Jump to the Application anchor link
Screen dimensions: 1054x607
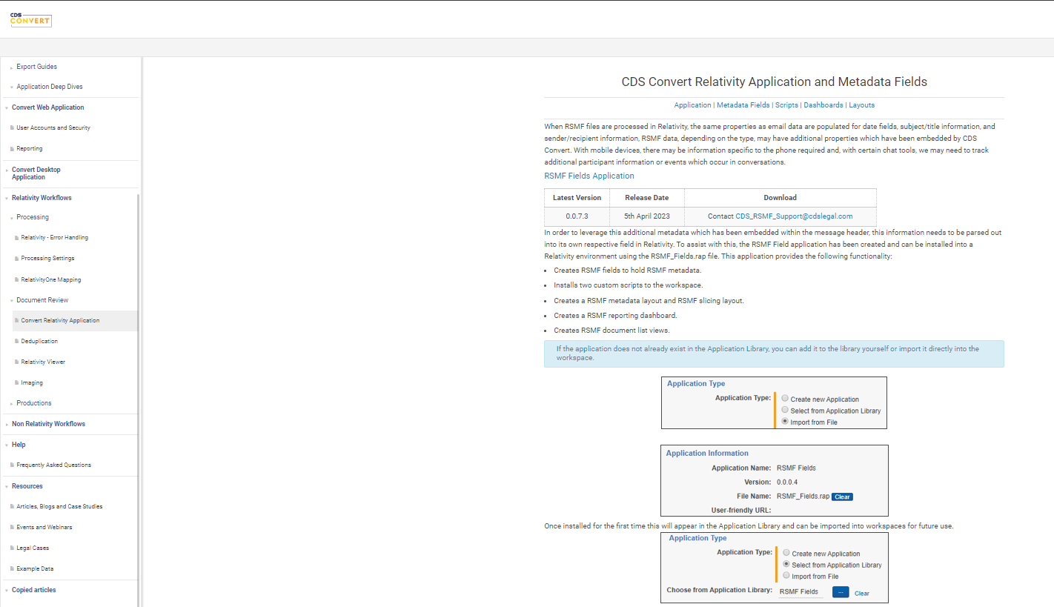click(x=692, y=105)
